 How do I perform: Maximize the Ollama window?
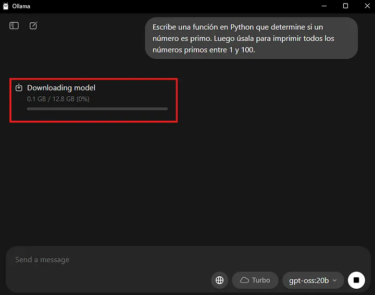point(345,6)
